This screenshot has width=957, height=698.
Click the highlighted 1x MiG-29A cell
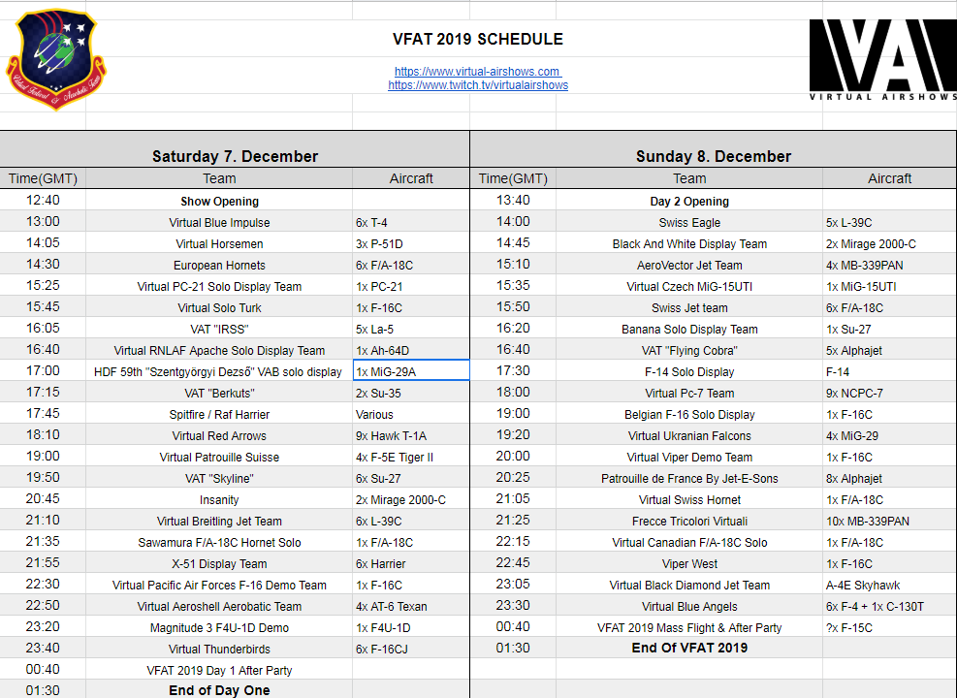tap(411, 371)
